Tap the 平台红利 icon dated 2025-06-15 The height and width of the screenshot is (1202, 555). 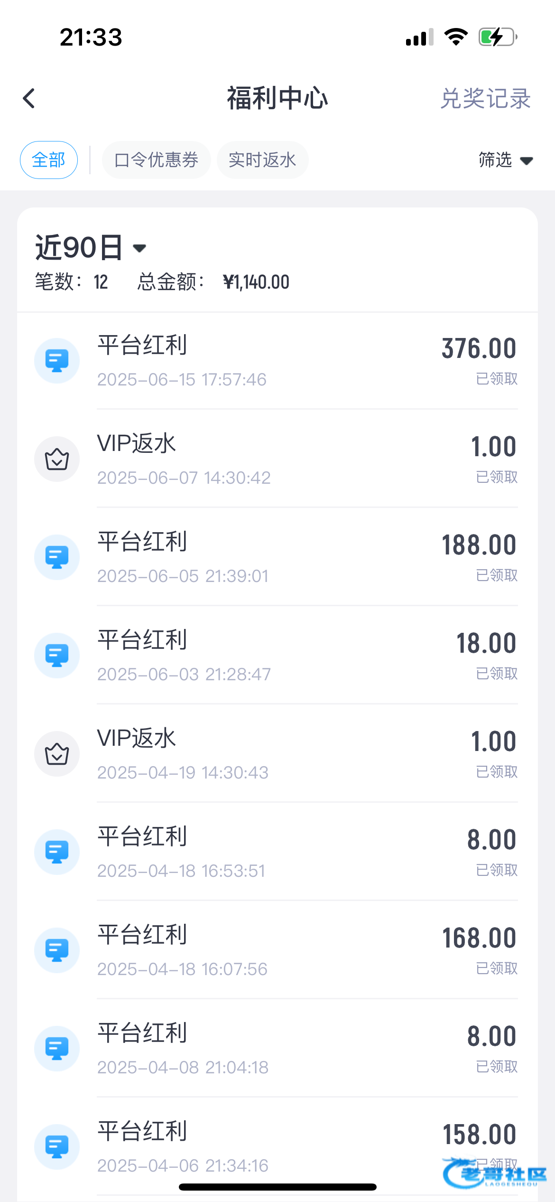pos(57,361)
